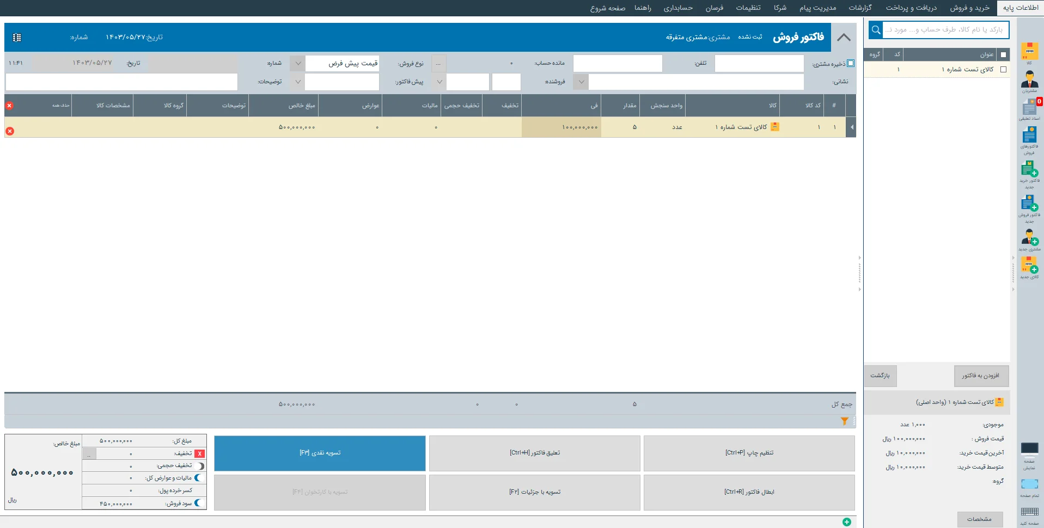The height and width of the screenshot is (528, 1044).
Task: Open the صفحه کلید on-screen keyboard icon
Action: click(1029, 513)
